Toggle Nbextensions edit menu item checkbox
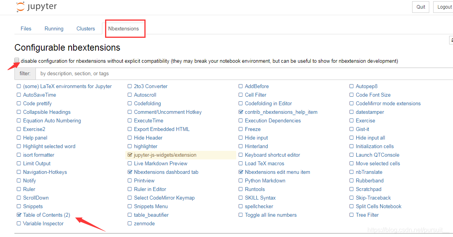Image resolution: width=453 pixels, height=237 pixels. click(x=241, y=172)
